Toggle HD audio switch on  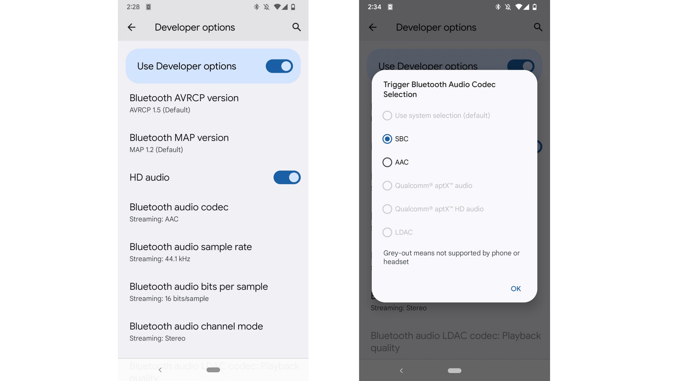click(x=286, y=177)
